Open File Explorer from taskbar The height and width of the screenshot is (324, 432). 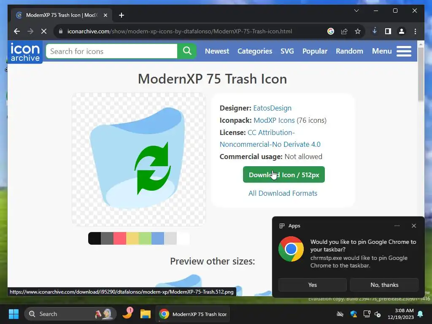[x=146, y=314]
